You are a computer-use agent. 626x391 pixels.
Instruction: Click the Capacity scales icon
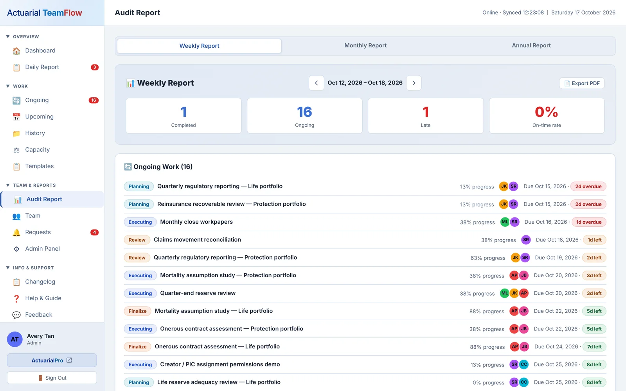(x=16, y=150)
